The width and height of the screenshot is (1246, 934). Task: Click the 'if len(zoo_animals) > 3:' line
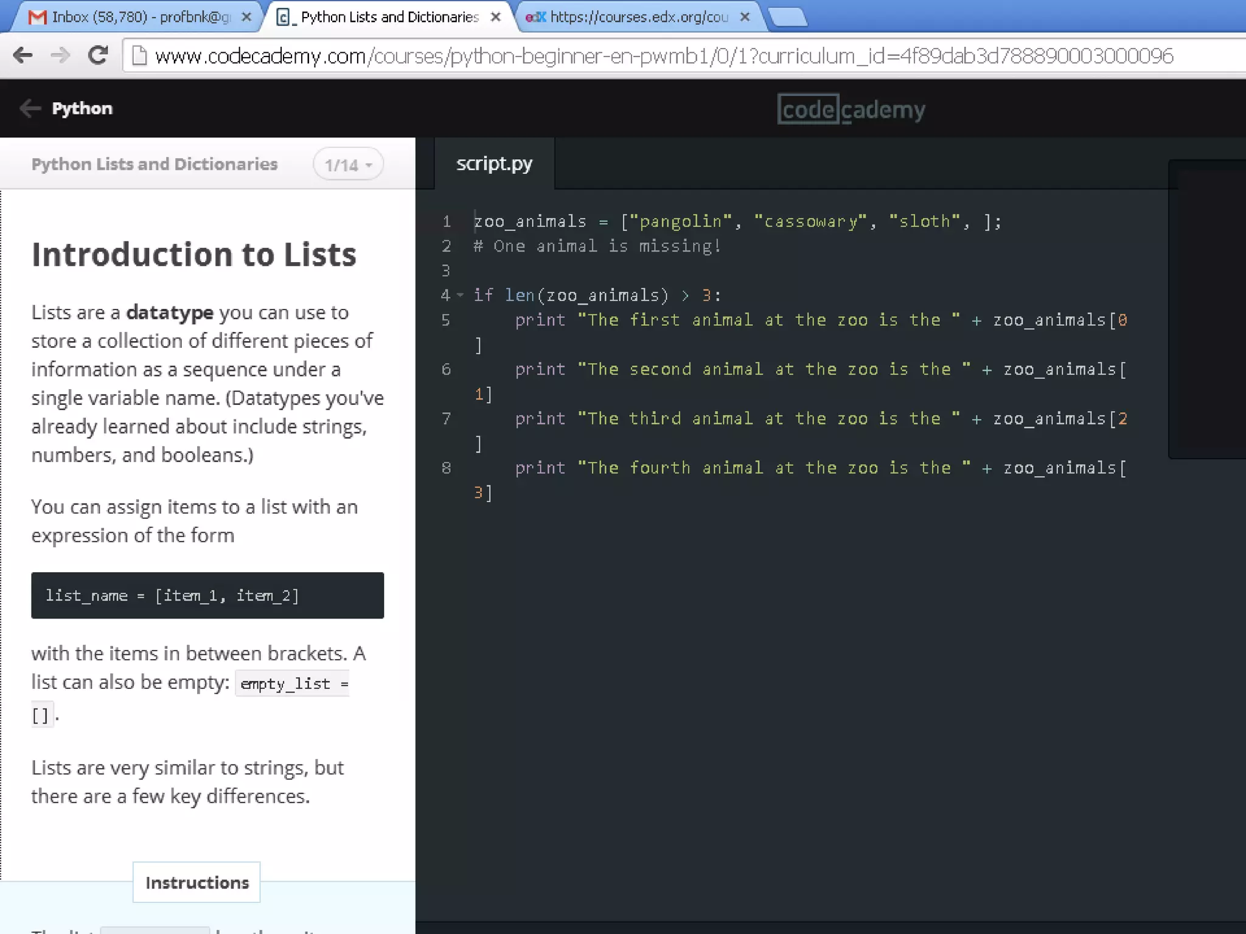click(597, 296)
